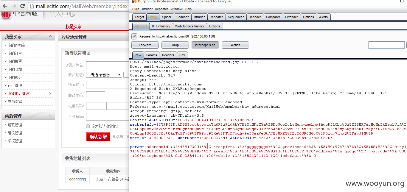Image resolution: width=407 pixels, height=192 pixels.
Task: Open the Help menu
Action: pyautogui.click(x=188, y=9)
